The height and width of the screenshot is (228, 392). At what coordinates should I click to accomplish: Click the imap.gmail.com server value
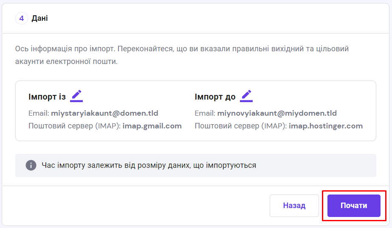[x=152, y=126]
